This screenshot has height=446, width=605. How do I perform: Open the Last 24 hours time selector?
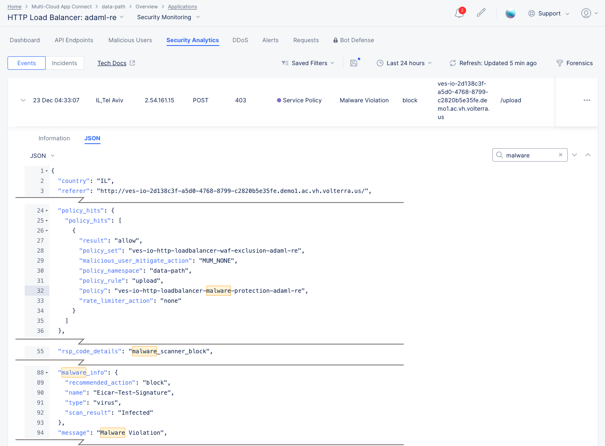tap(405, 63)
